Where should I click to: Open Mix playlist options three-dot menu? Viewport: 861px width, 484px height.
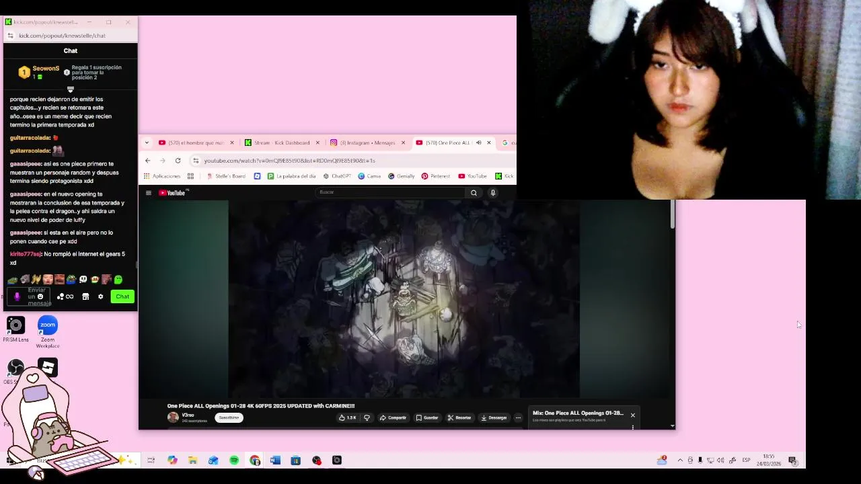coord(632,427)
